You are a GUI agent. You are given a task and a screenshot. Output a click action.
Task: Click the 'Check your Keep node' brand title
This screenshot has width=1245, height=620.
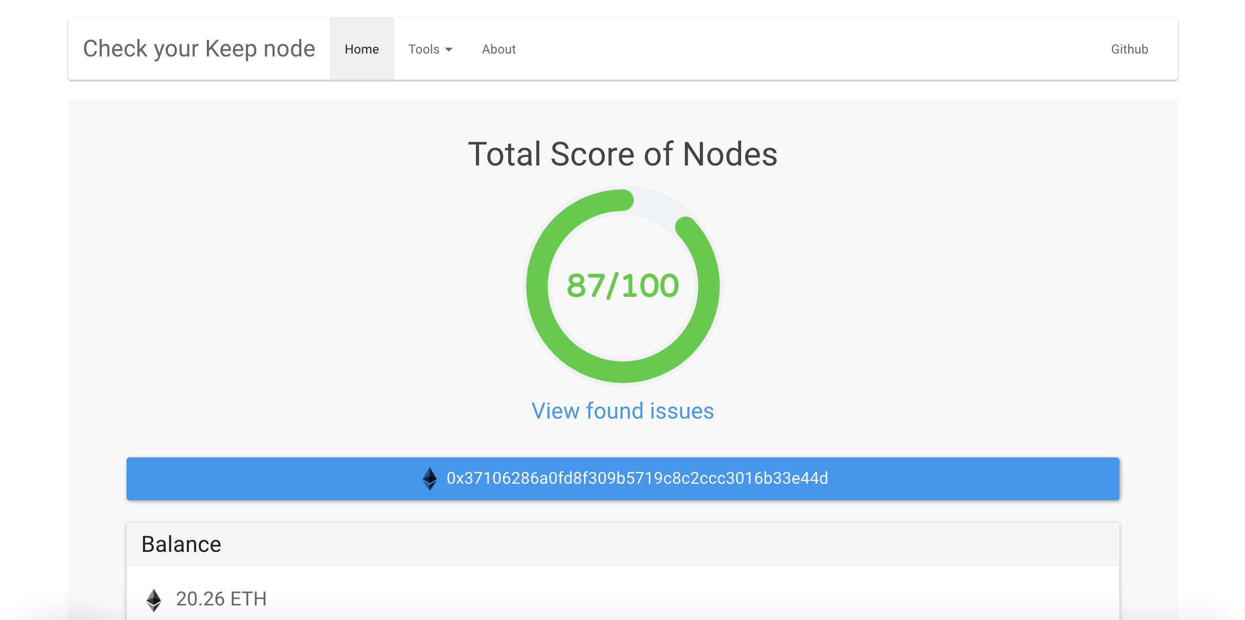(199, 49)
